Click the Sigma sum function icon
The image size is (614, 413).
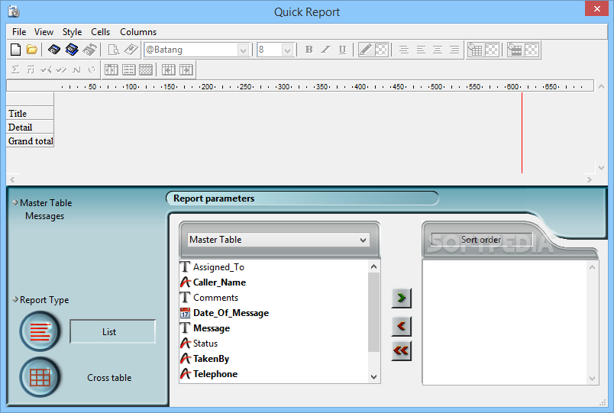[x=15, y=69]
